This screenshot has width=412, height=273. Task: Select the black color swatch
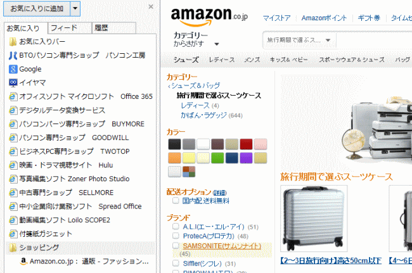click(x=174, y=144)
